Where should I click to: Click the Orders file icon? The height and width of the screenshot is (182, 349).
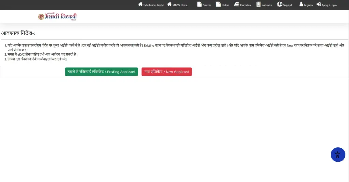pos(218,4)
